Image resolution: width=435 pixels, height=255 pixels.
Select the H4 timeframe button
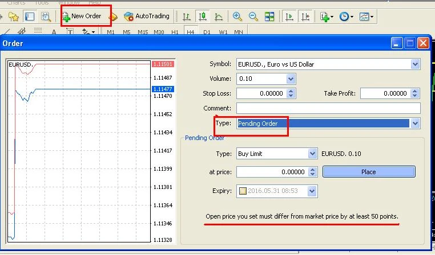tap(191, 32)
